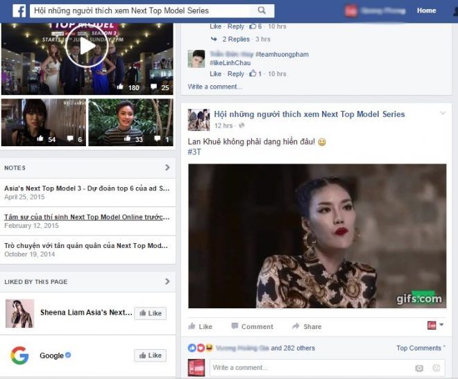Click the emoji icon in comment box
458x379 pixels.
[436, 368]
